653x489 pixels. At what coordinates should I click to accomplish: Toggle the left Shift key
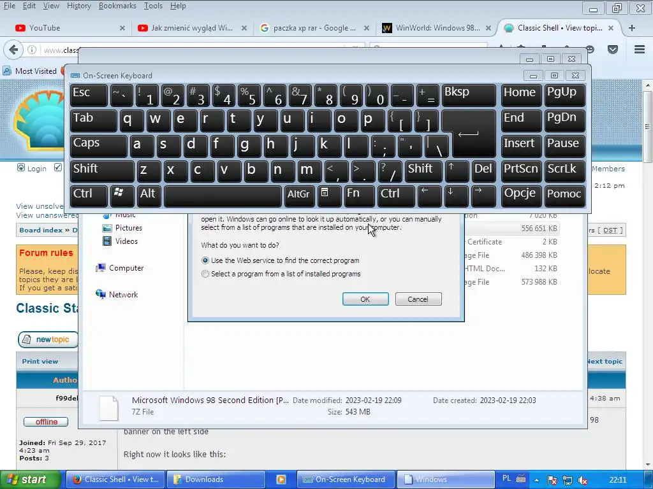[x=101, y=171]
